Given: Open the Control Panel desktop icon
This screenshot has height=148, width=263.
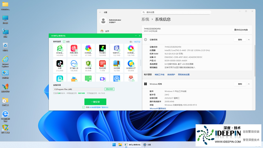Looking at the screenshot, I should coord(5,75).
